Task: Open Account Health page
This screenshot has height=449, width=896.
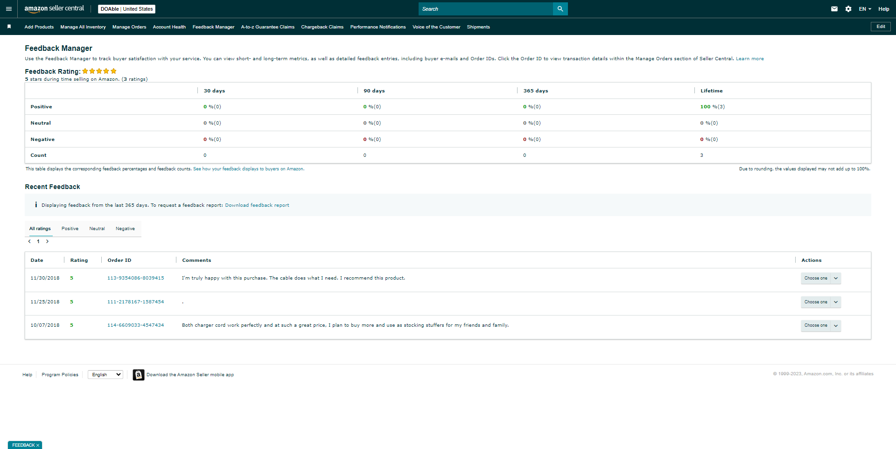Action: 169,27
